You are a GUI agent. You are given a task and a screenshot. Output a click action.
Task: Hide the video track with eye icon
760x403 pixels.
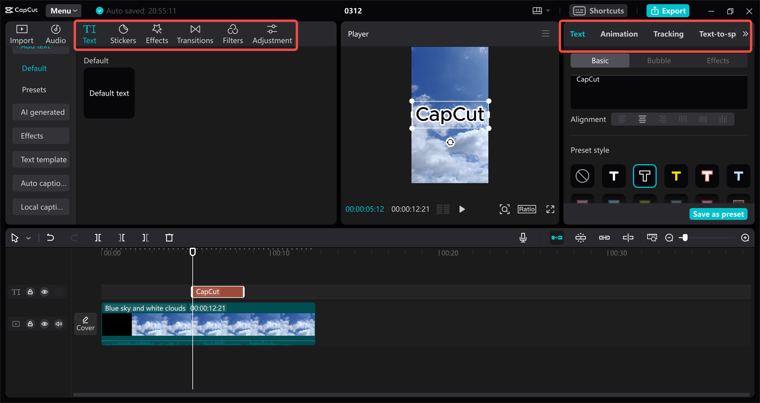45,324
